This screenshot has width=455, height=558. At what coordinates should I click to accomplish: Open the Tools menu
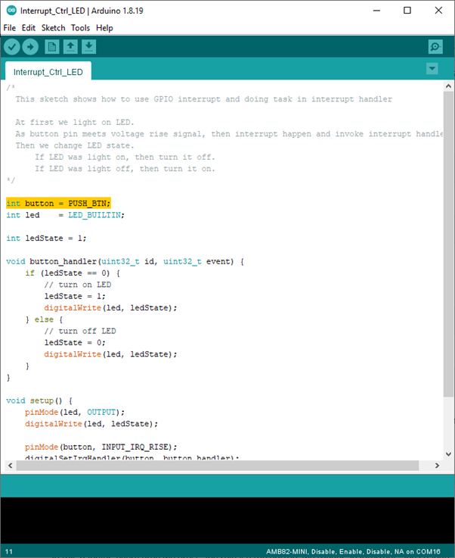[x=80, y=28]
